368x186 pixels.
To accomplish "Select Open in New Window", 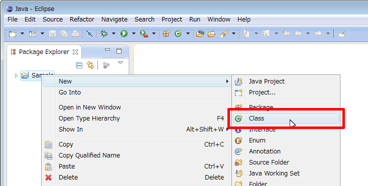I will click(x=137, y=107).
